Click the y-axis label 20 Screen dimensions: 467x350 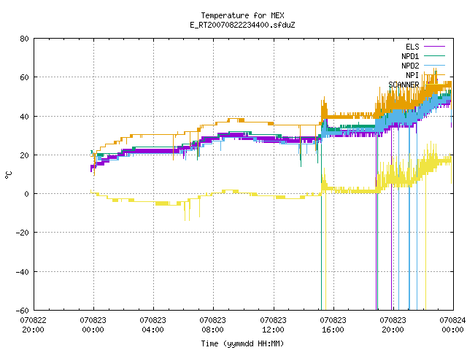pyautogui.click(x=24, y=155)
